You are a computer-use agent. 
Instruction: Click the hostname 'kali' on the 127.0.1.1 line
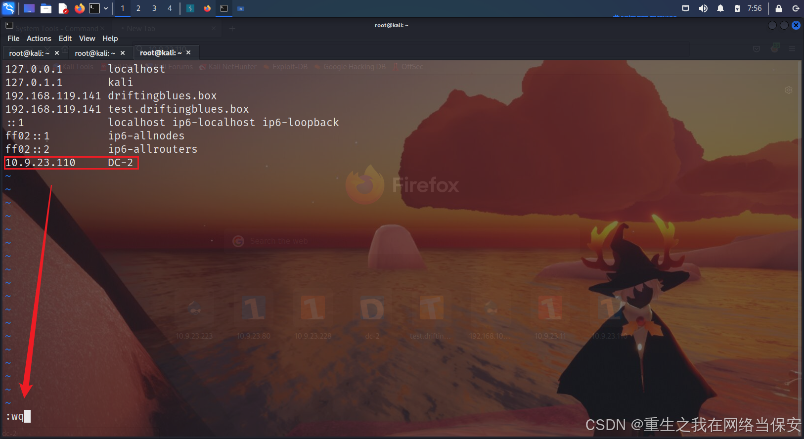(x=121, y=83)
